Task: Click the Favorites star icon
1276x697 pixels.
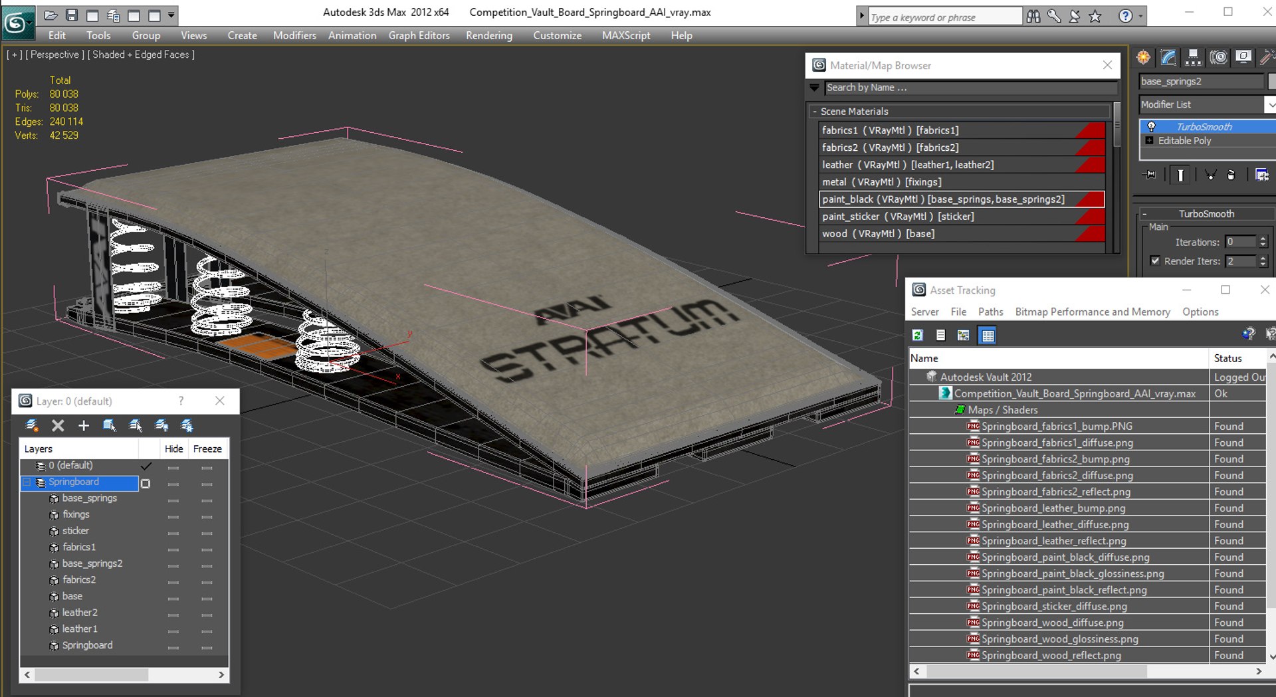Action: point(1095,17)
